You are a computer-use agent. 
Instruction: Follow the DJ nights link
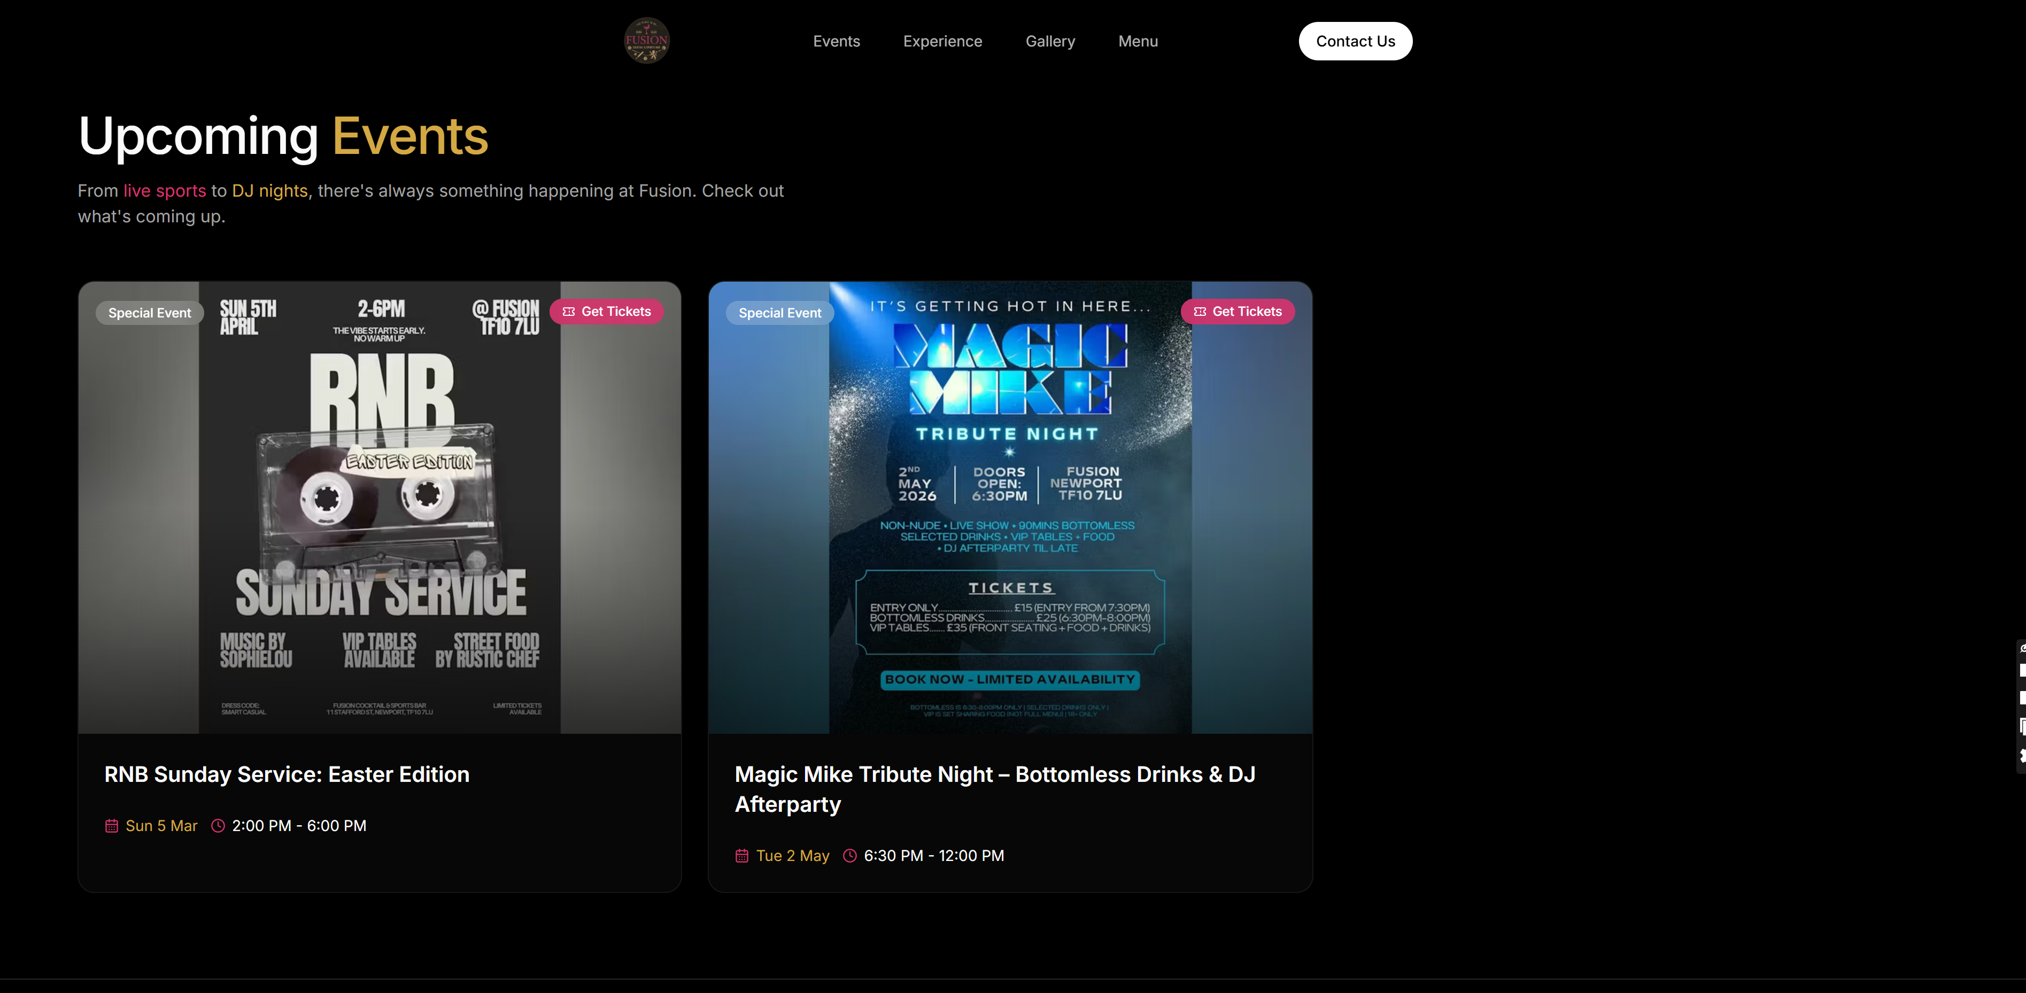(x=269, y=190)
